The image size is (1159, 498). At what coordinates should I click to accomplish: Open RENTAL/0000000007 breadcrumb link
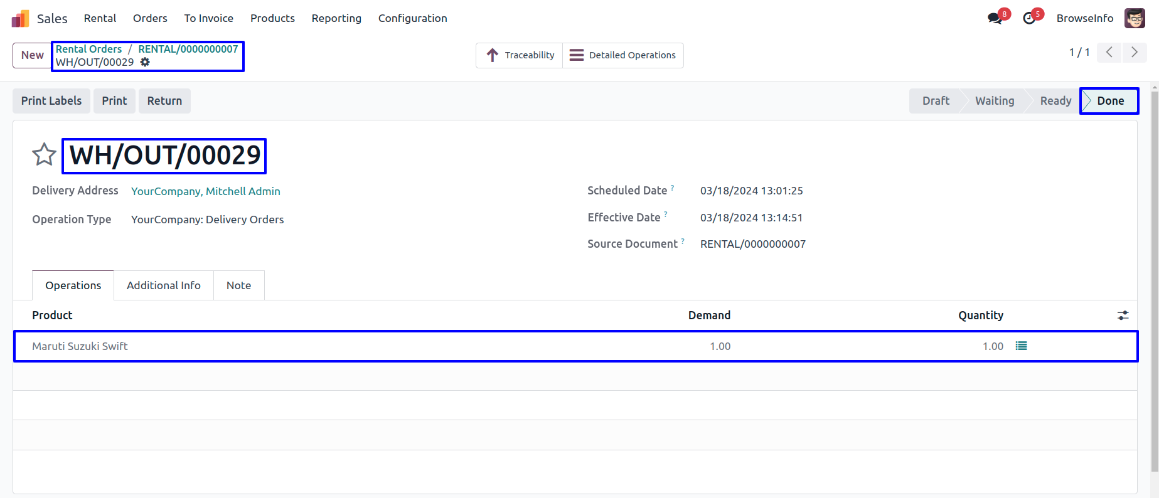pos(188,49)
